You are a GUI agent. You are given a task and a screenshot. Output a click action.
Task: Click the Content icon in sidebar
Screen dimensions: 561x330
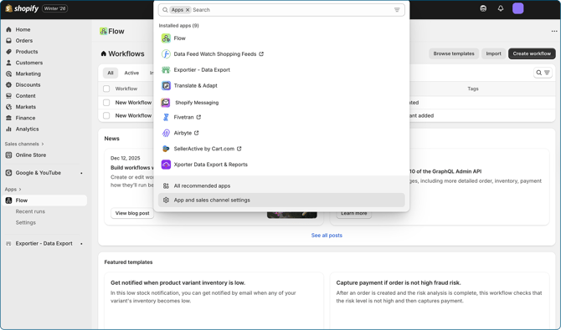coord(9,96)
